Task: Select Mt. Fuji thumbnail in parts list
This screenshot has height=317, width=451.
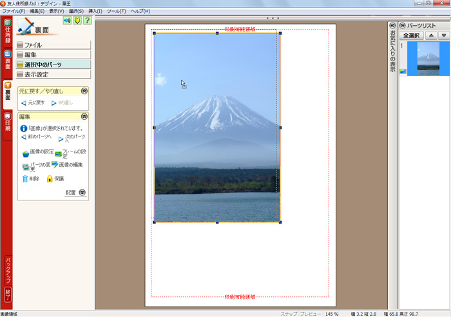Action: [428, 59]
